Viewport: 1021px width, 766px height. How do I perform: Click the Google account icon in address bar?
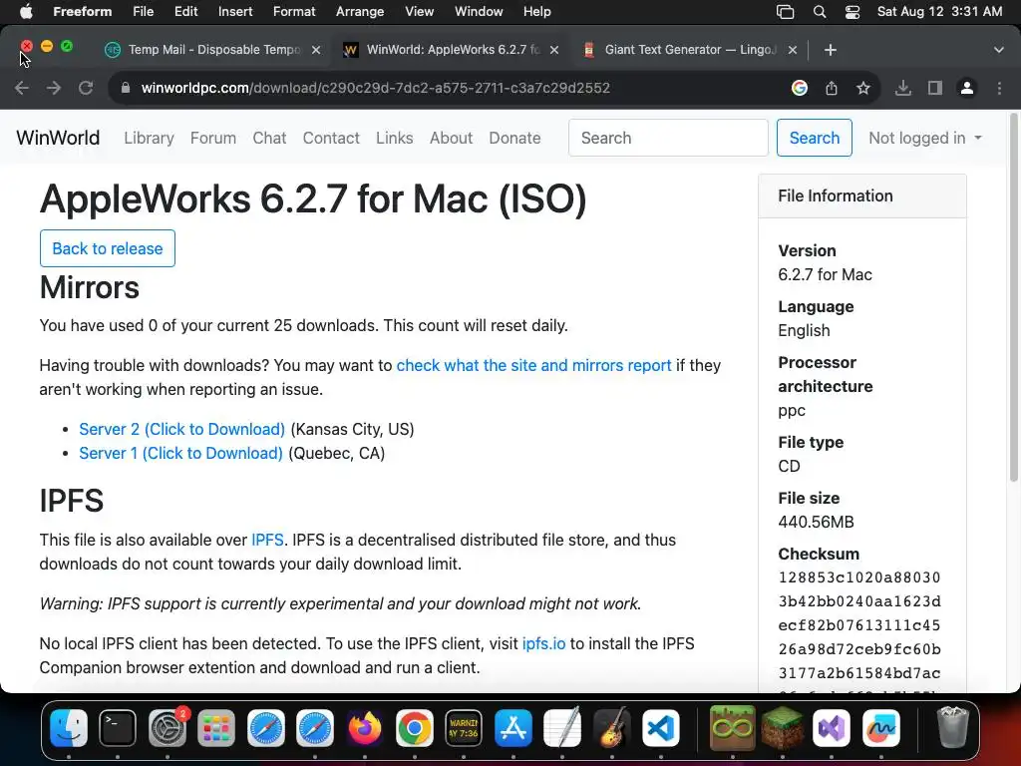(800, 88)
